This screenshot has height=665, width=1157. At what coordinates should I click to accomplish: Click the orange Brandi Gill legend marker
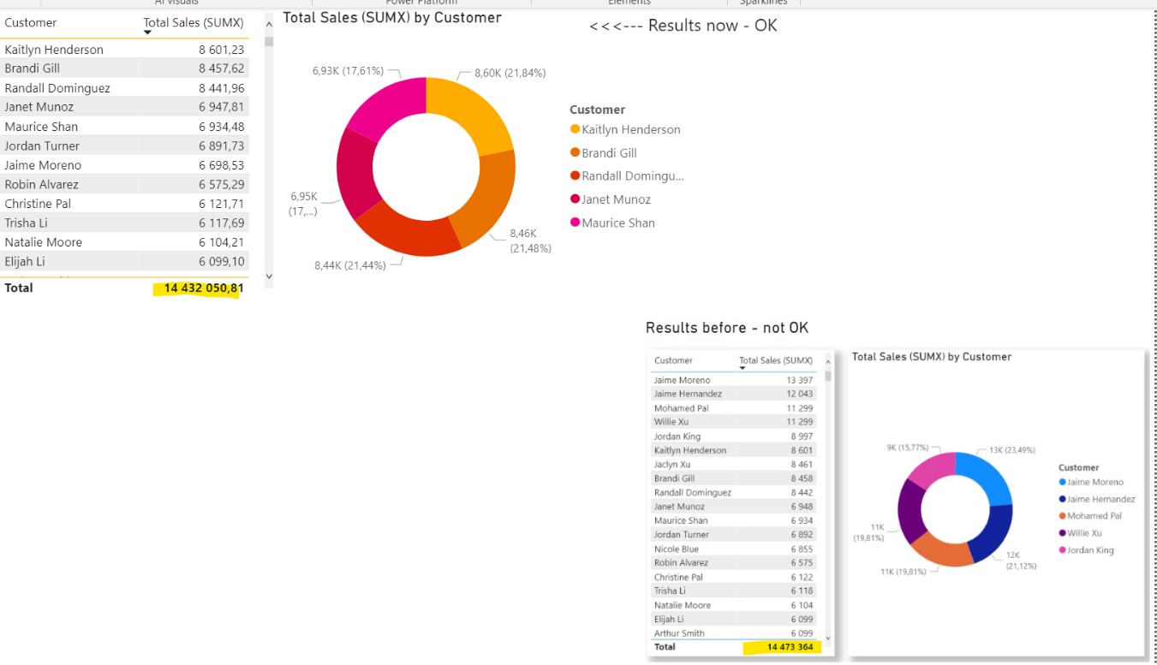(575, 152)
